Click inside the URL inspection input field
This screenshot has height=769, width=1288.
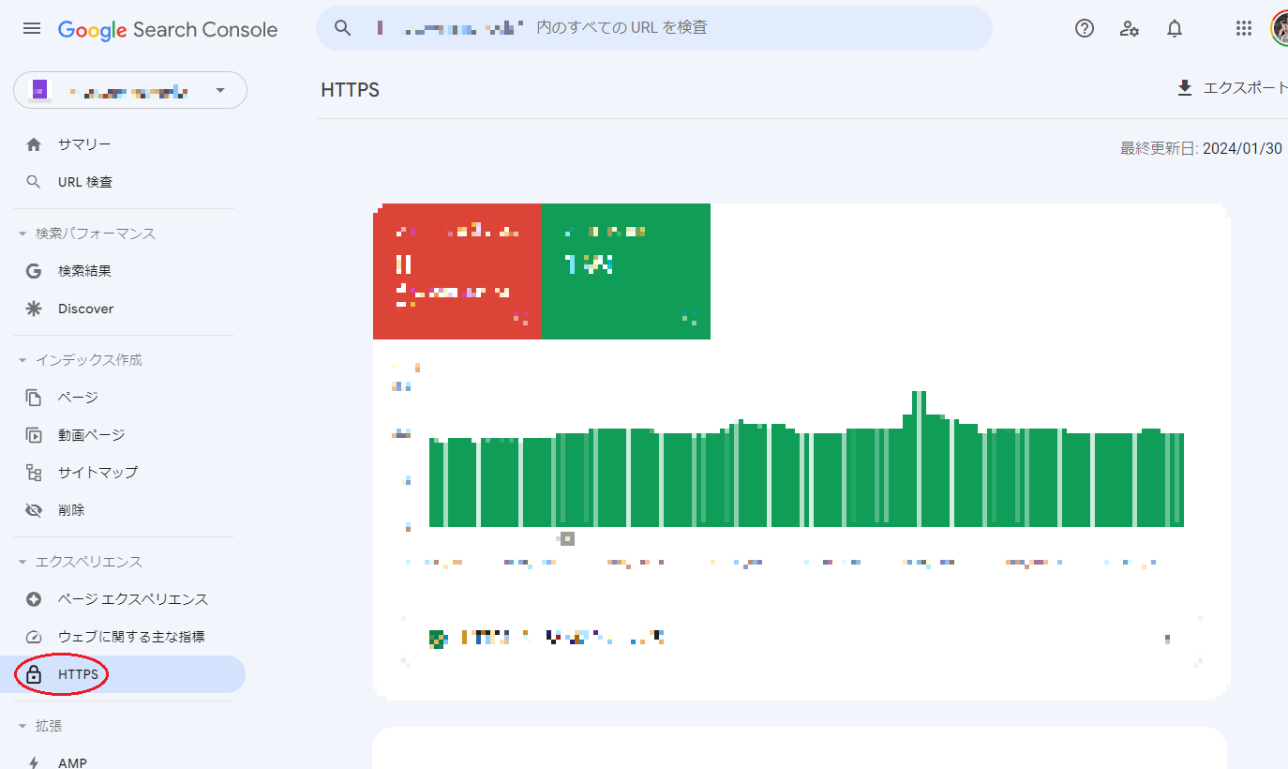click(656, 27)
